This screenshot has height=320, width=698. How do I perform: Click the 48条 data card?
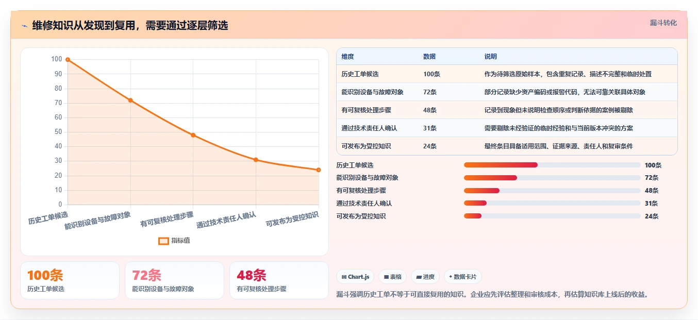279,280
